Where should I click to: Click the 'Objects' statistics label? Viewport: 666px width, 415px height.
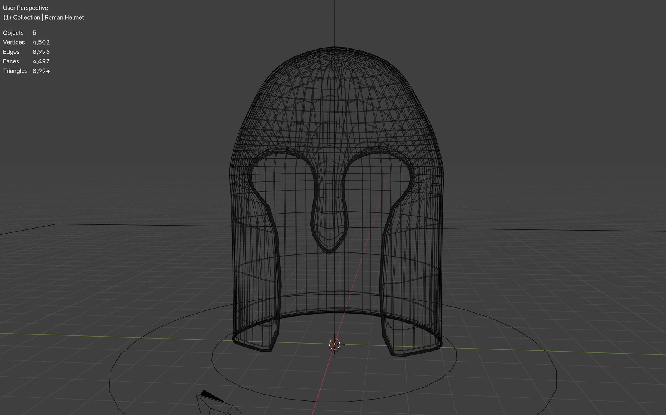pos(13,33)
